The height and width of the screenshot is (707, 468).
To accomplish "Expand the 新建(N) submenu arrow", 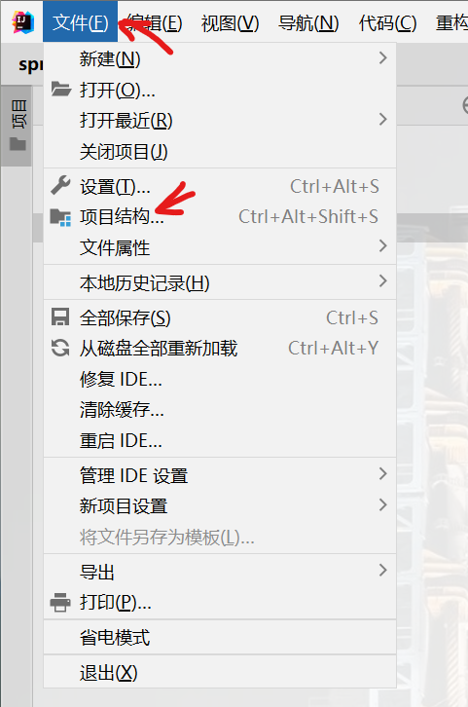I will pos(383,57).
